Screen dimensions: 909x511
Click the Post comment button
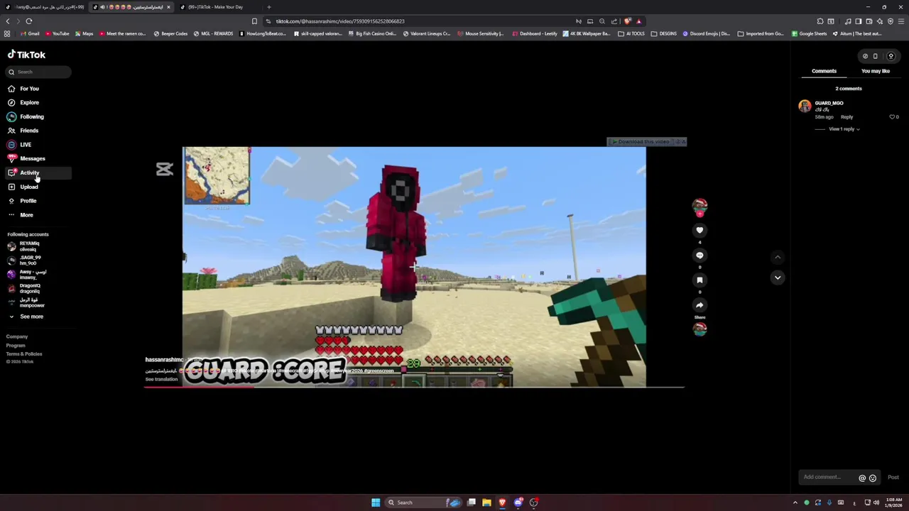click(x=893, y=478)
